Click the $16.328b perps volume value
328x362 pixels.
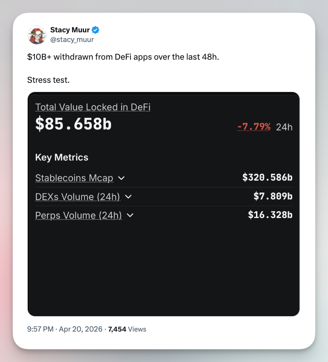270,215
